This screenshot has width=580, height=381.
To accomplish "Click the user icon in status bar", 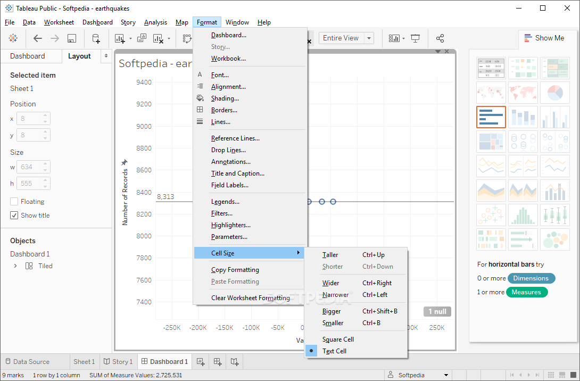I will click(x=390, y=375).
